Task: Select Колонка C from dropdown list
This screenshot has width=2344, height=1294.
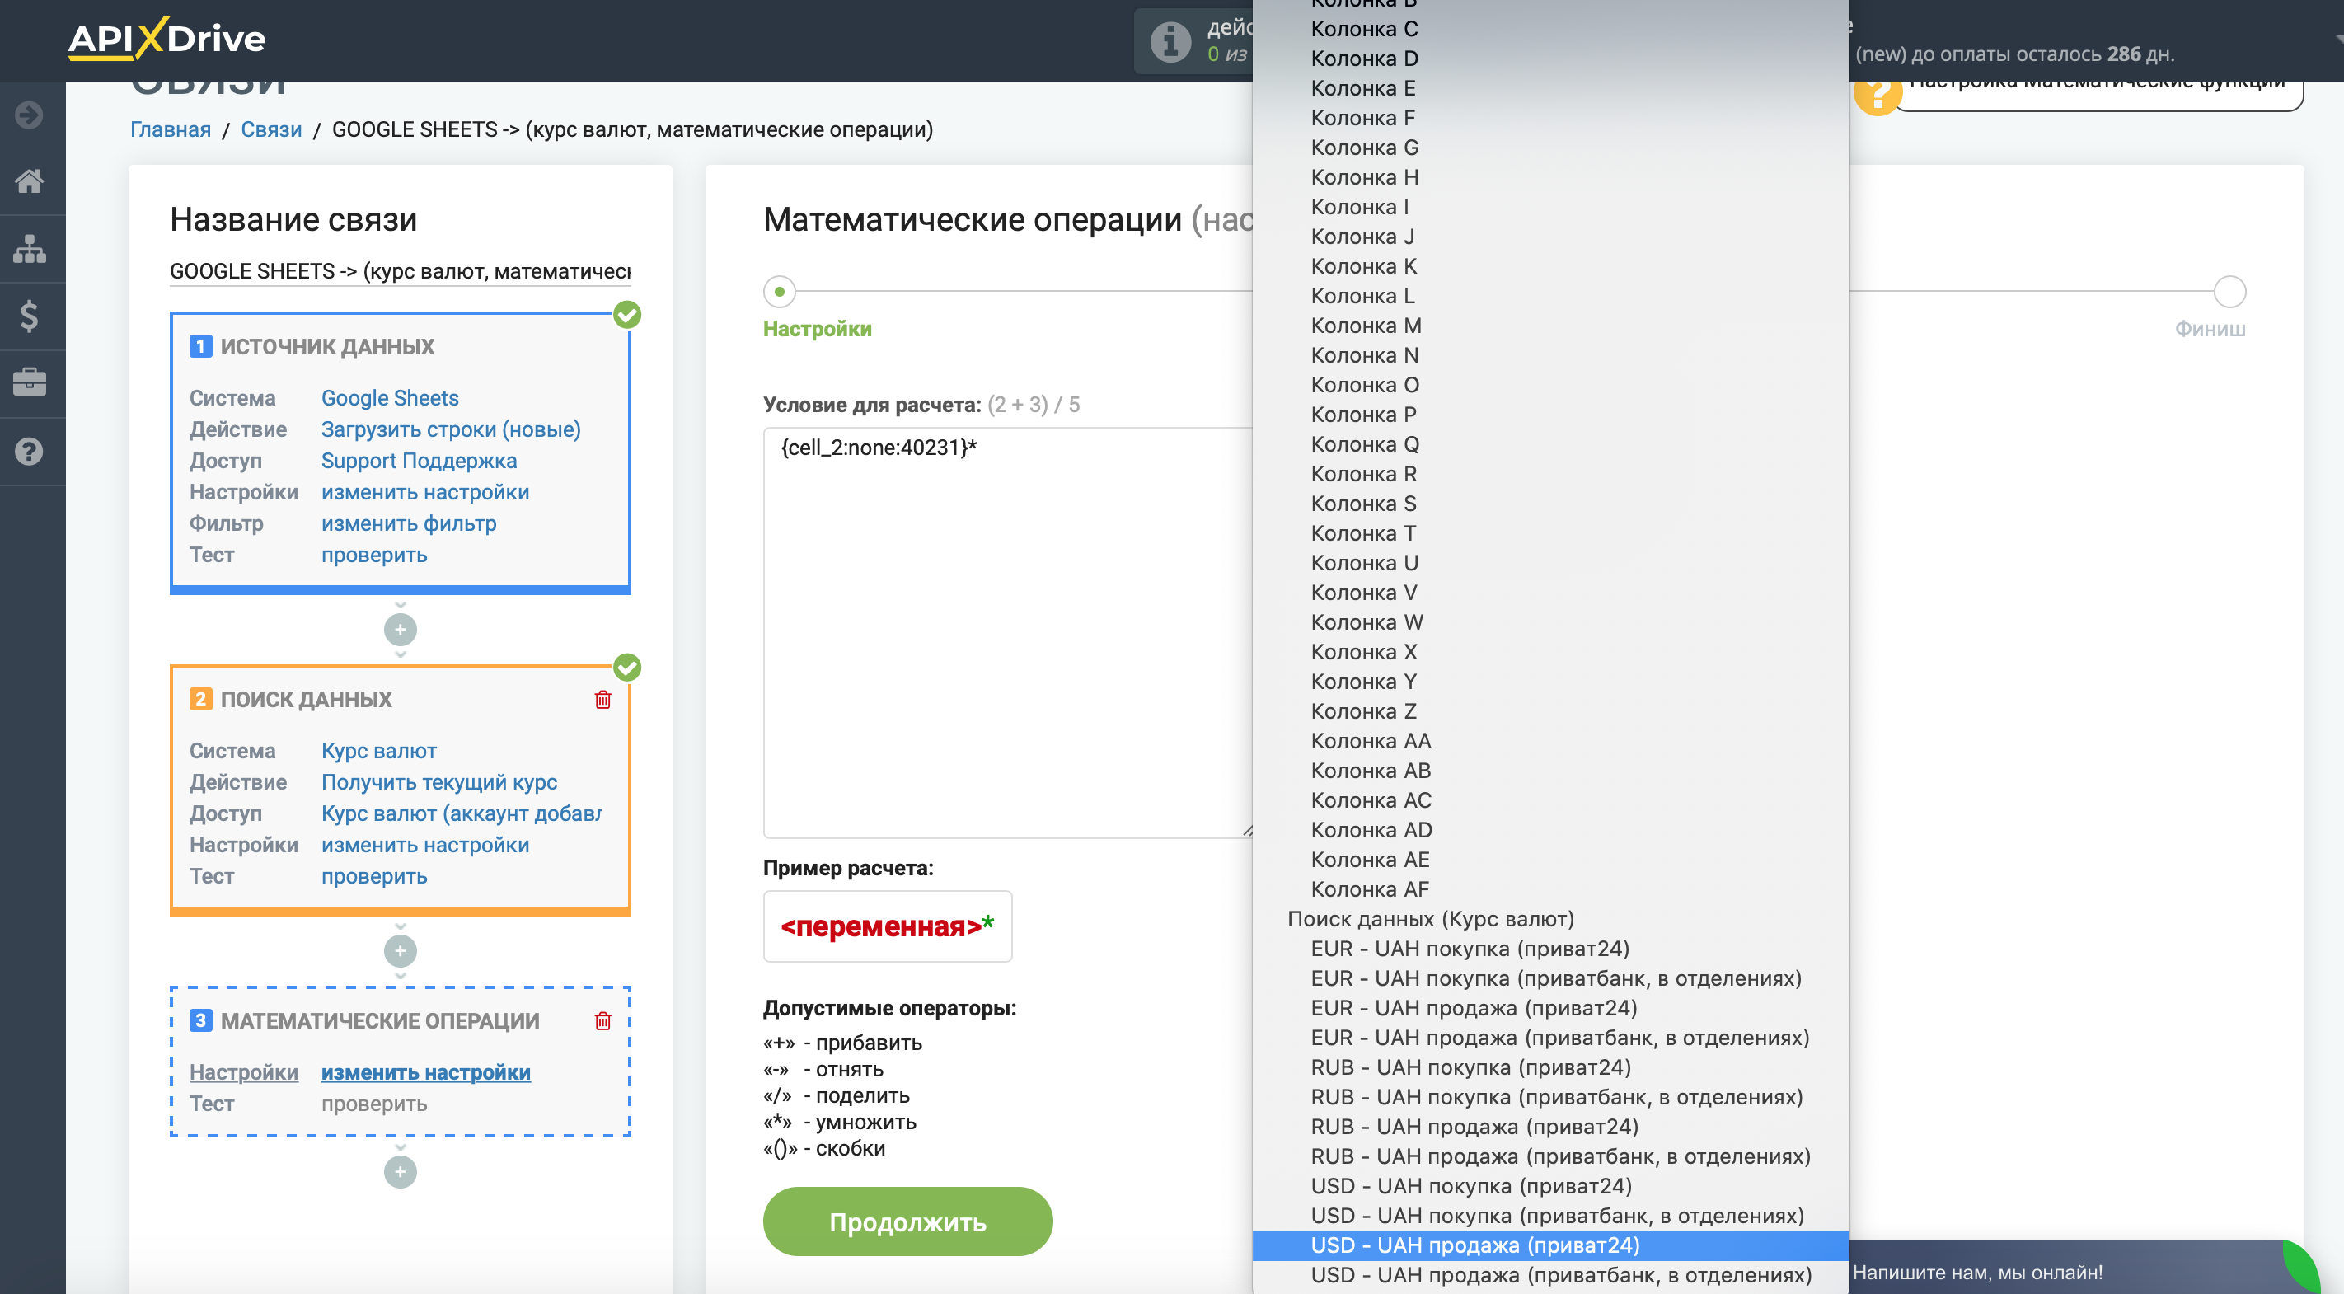Action: [x=1550, y=29]
